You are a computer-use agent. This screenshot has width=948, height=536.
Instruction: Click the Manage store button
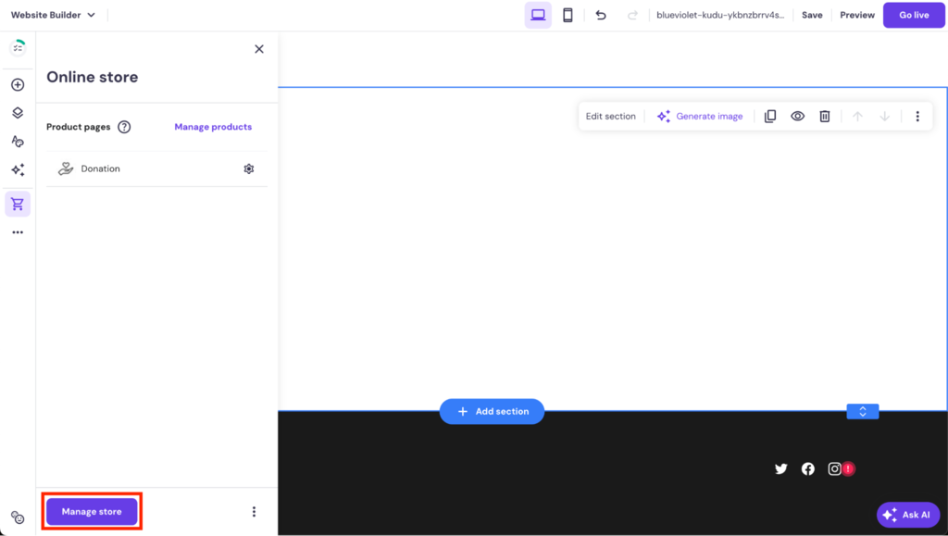tap(91, 511)
